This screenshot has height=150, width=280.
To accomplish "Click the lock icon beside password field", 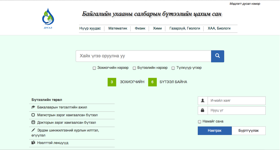I will point(203,110).
